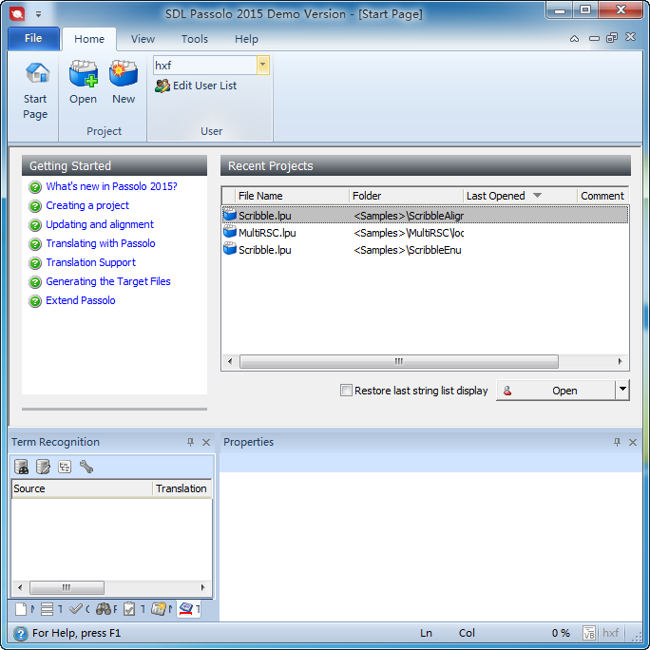Click the Open button below Recent Projects
Viewport: 650px width, 650px height.
point(556,390)
